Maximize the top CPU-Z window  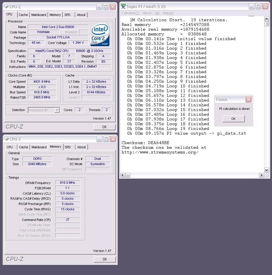[106, 7]
